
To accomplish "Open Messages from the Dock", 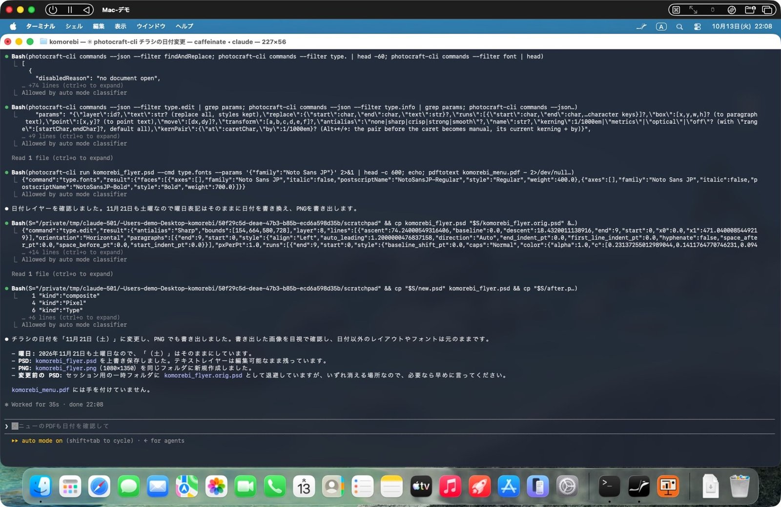I will click(128, 486).
